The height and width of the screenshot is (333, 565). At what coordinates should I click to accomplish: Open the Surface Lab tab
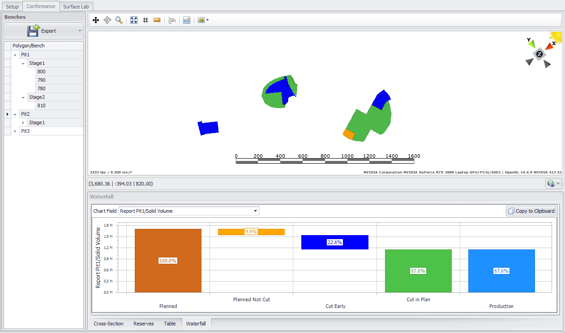point(76,7)
